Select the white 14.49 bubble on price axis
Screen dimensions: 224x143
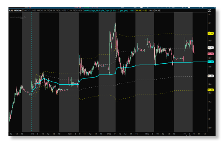click(x=211, y=76)
